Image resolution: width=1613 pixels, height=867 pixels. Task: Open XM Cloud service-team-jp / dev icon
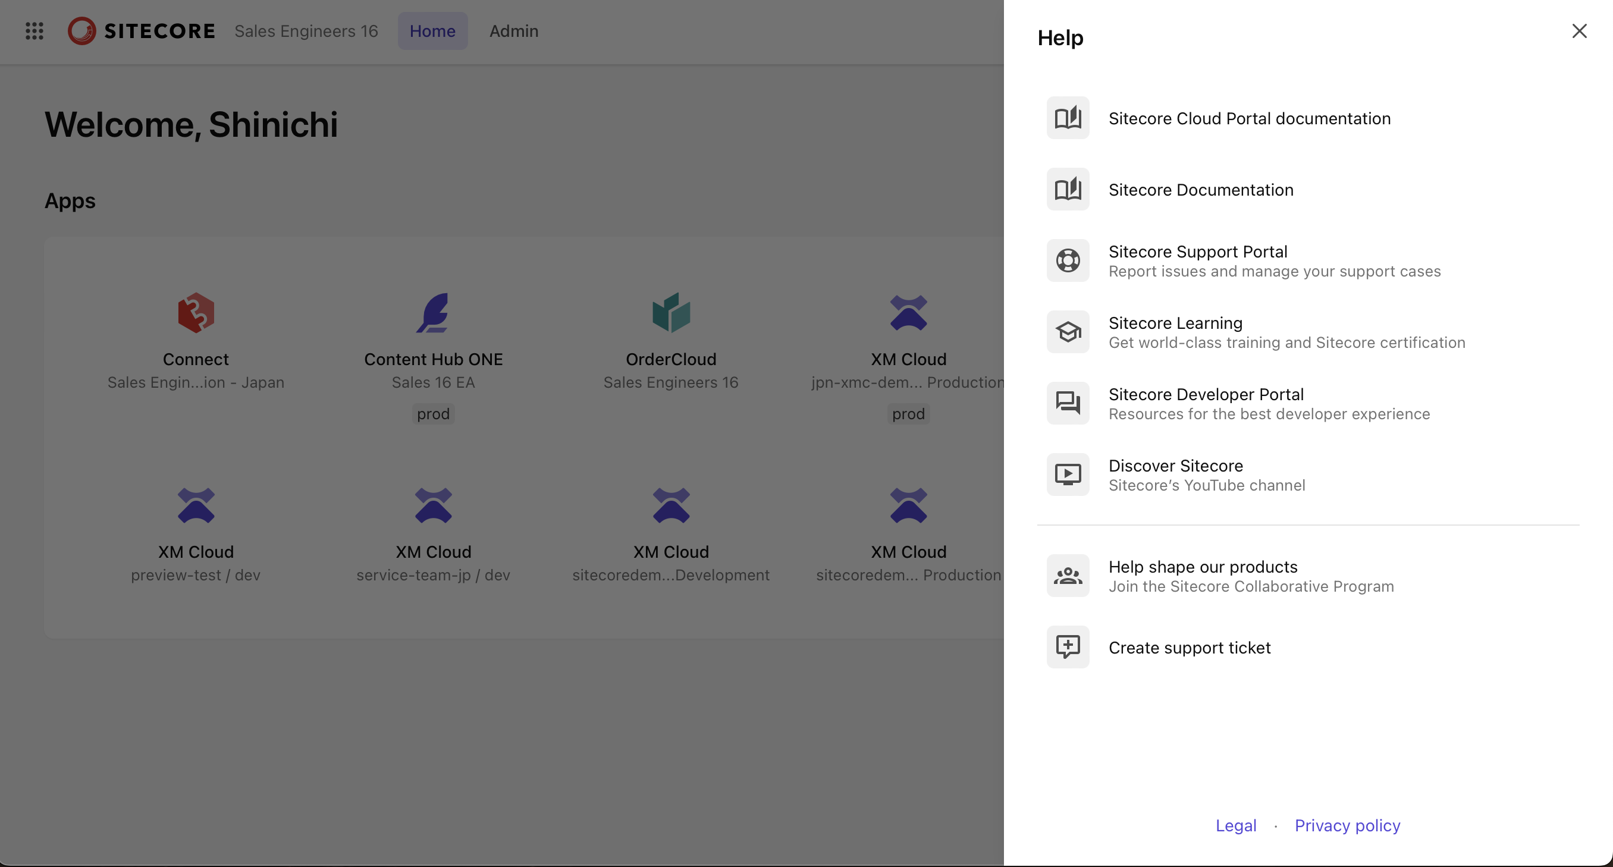[434, 505]
